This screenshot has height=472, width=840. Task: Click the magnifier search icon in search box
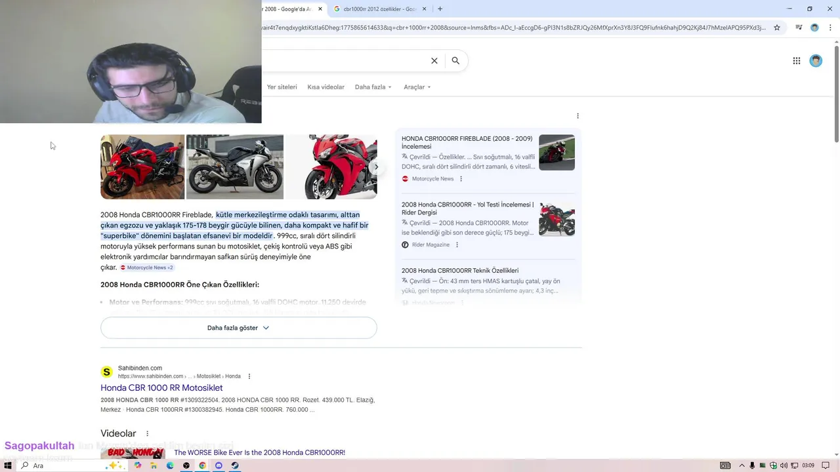click(x=455, y=60)
